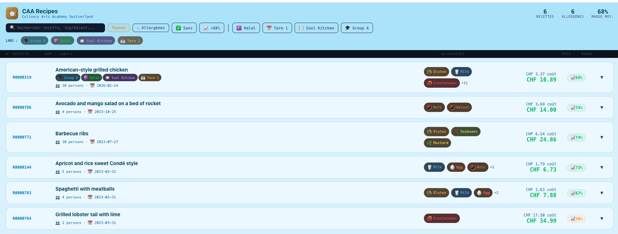Click the persons icon on the Barbecue ribs row
The image size is (618, 234).
(x=58, y=142)
